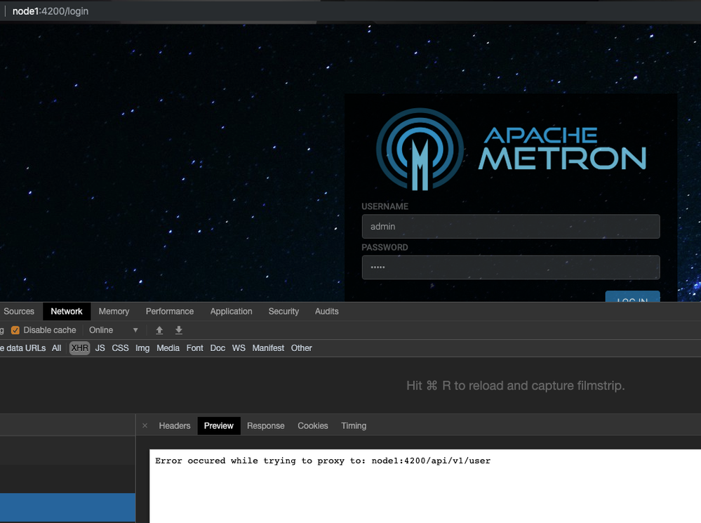Click the node1:4200/login address bar
The image size is (701, 523).
pos(50,11)
